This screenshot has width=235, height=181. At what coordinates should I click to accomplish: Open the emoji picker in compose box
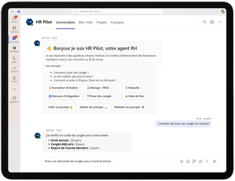click(x=188, y=161)
